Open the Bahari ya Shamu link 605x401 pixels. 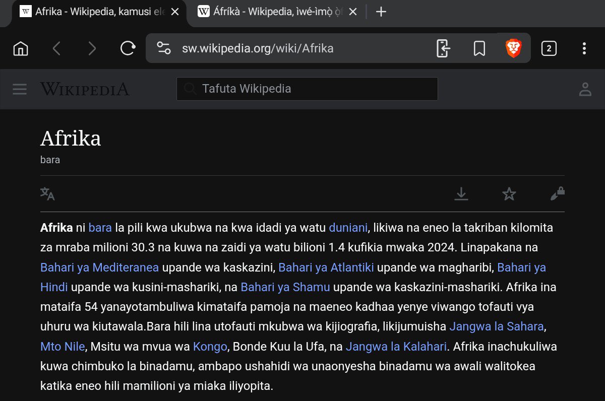coord(285,287)
